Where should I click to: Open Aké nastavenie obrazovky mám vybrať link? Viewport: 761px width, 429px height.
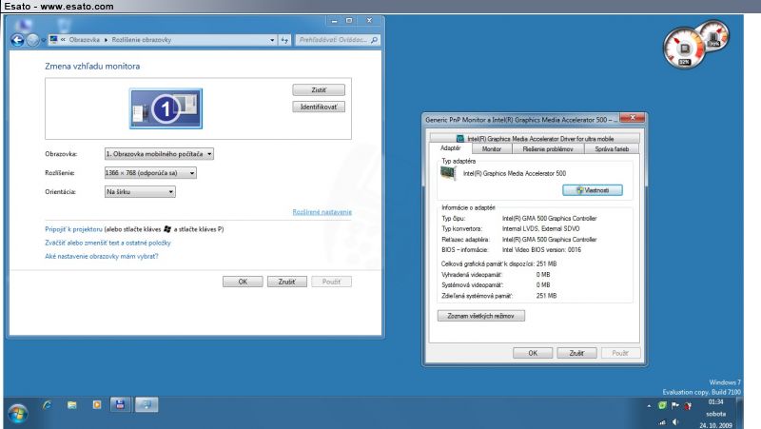102,256
